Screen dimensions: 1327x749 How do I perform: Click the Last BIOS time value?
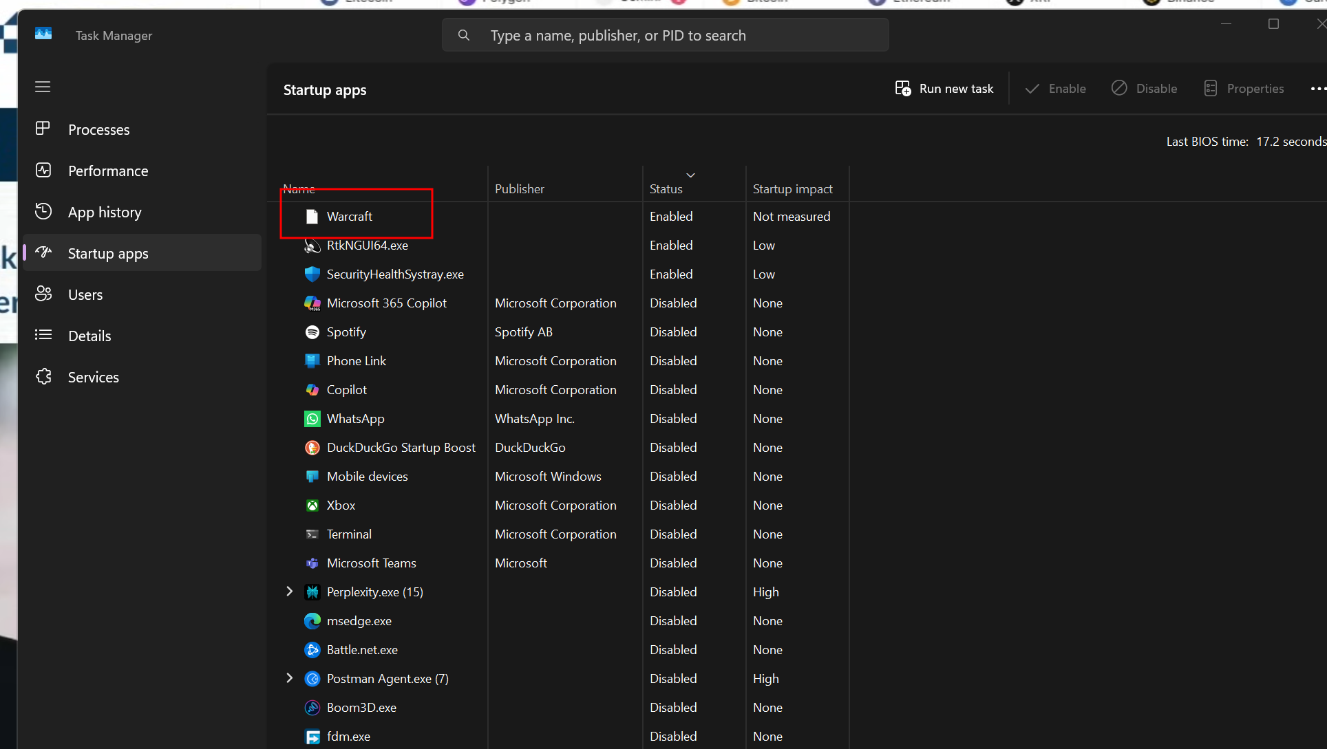[1291, 142]
